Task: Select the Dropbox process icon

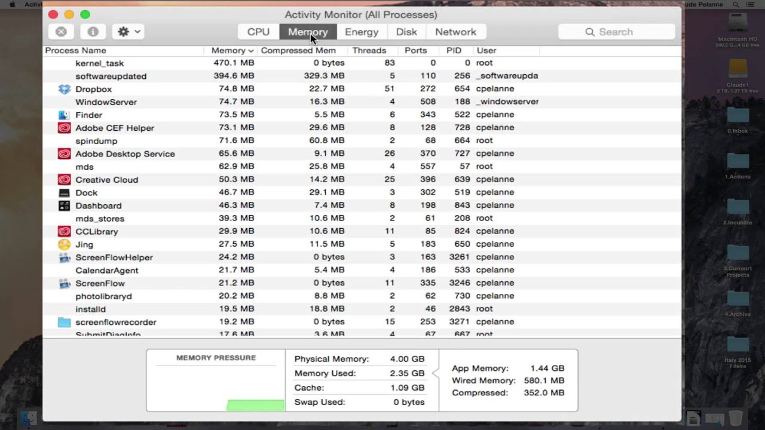Action: 64,89
